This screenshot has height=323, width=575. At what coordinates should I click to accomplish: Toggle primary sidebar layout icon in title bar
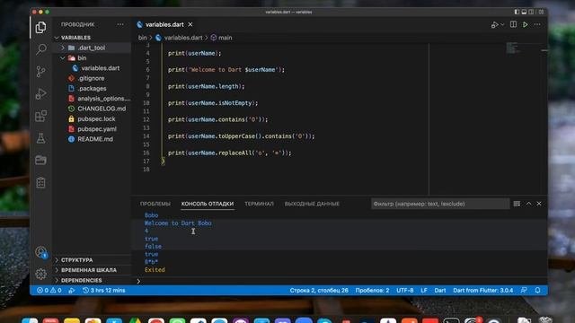pos(517,12)
